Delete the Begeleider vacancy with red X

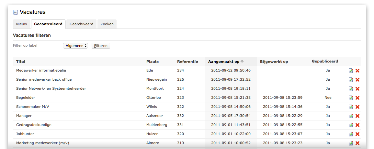(357, 98)
